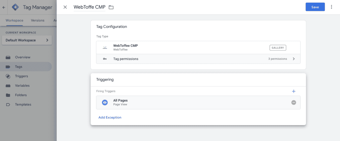340x141 pixels.
Task: Add a firing trigger with the plus icon
Action: pyautogui.click(x=294, y=91)
